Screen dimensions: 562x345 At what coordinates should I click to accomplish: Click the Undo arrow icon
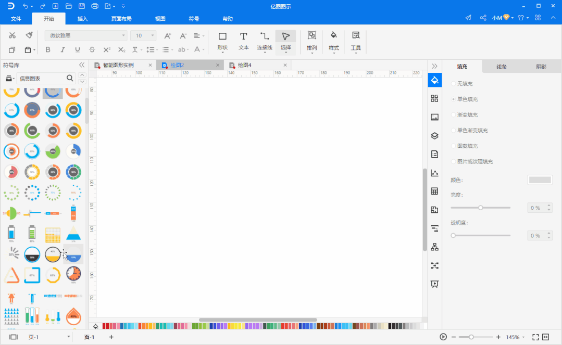pos(26,6)
